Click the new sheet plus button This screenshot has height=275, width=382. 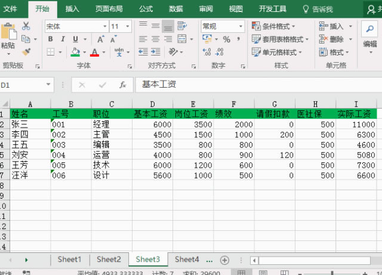224,260
